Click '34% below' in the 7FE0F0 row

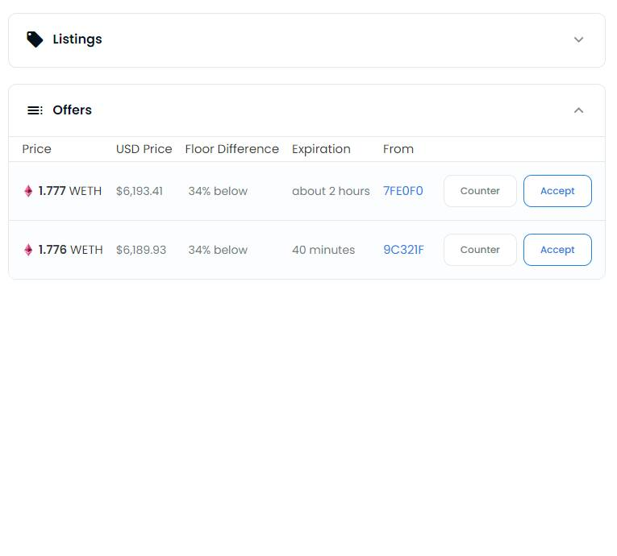coord(218,191)
